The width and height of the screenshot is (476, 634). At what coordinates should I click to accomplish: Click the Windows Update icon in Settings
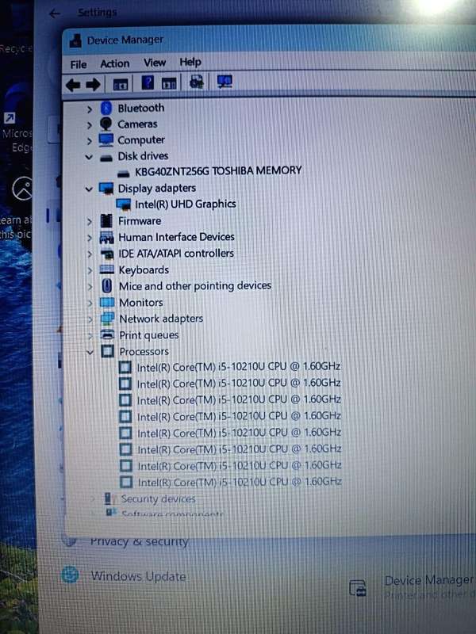coord(70,575)
